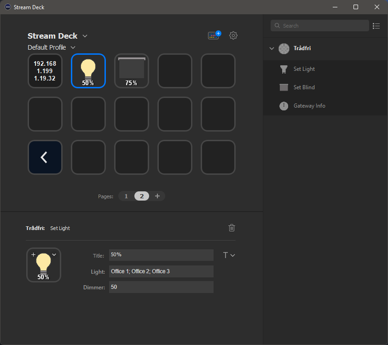Focus the Search actions field

[x=320, y=26]
